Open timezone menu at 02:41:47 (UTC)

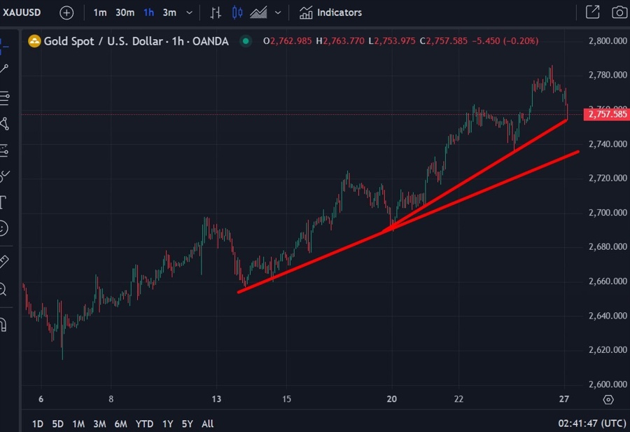592,423
